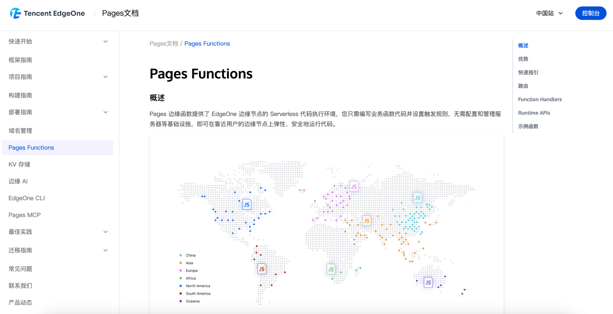The width and height of the screenshot is (613, 314).
Task: Click the China legend color dot
Action: (180, 255)
